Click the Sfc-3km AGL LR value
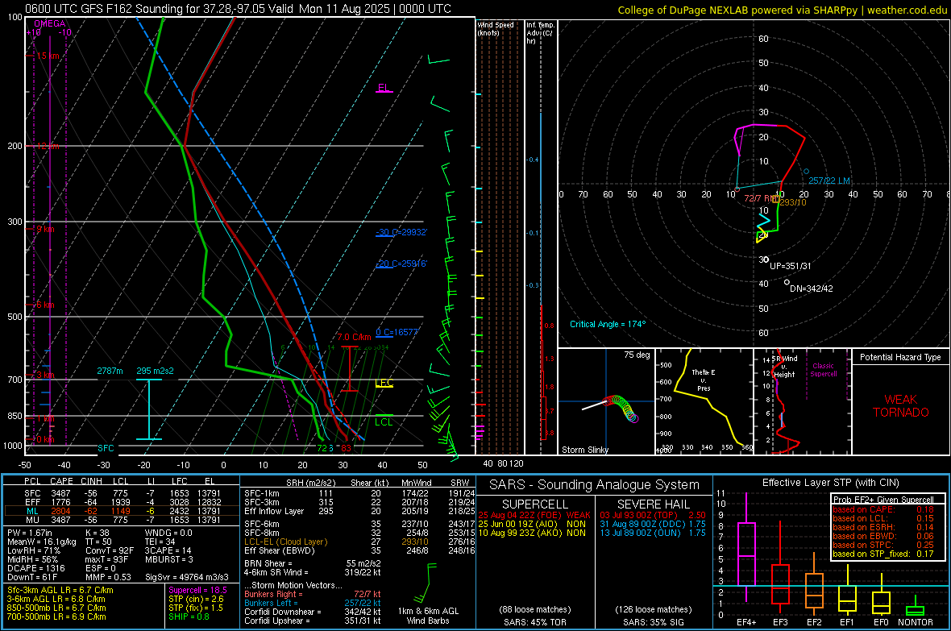The height and width of the screenshot is (631, 951). 60,590
